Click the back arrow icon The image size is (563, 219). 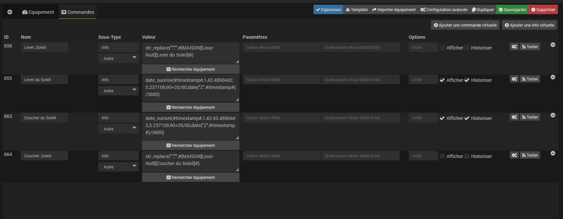pos(10,12)
